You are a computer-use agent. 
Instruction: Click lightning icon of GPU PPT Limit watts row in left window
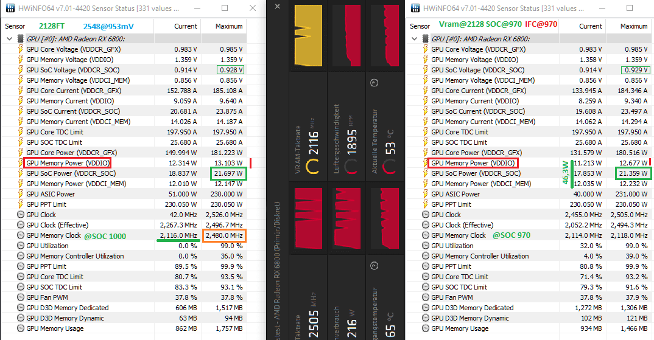click(21, 204)
